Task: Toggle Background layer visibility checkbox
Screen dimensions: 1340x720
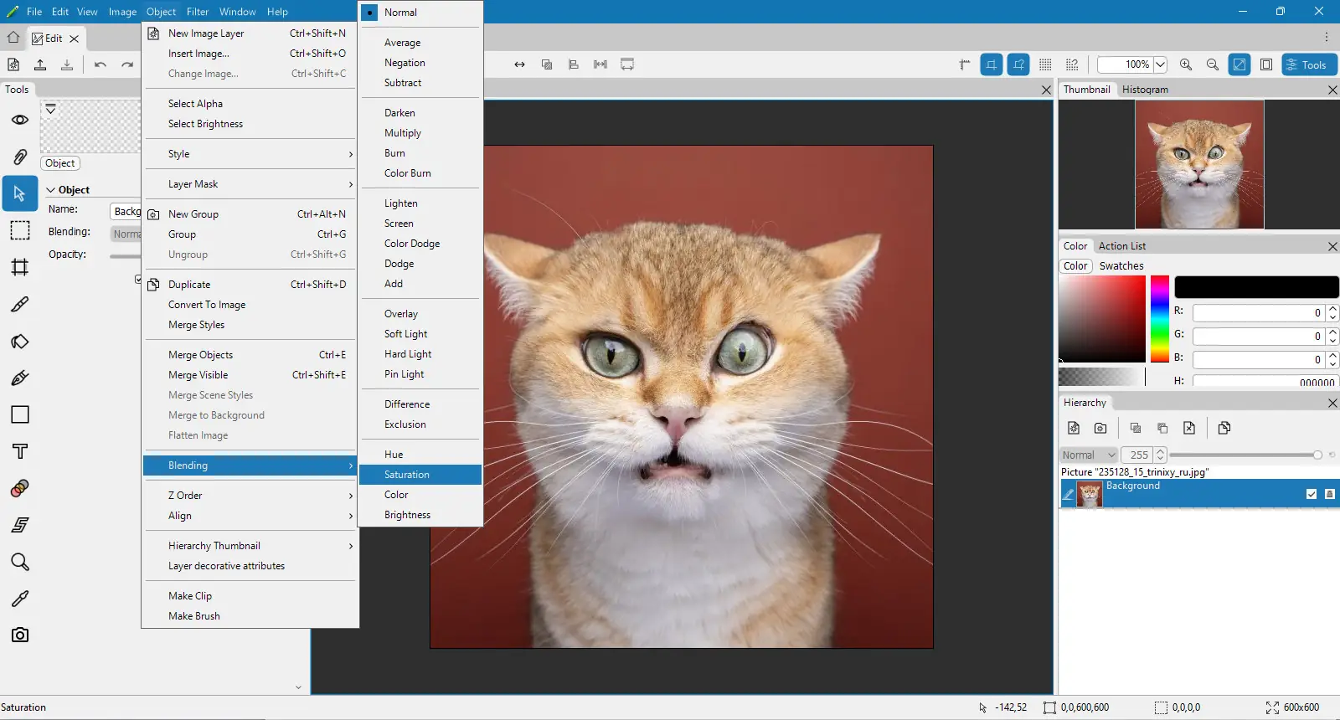Action: (1312, 494)
